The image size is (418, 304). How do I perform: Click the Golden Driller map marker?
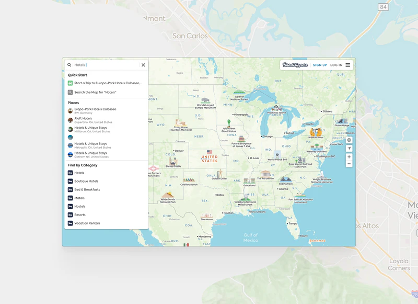click(x=219, y=174)
